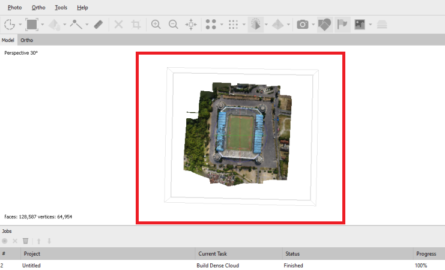This screenshot has height=270, width=445.
Task: Click the faces and vertices count text
Action: (38, 217)
